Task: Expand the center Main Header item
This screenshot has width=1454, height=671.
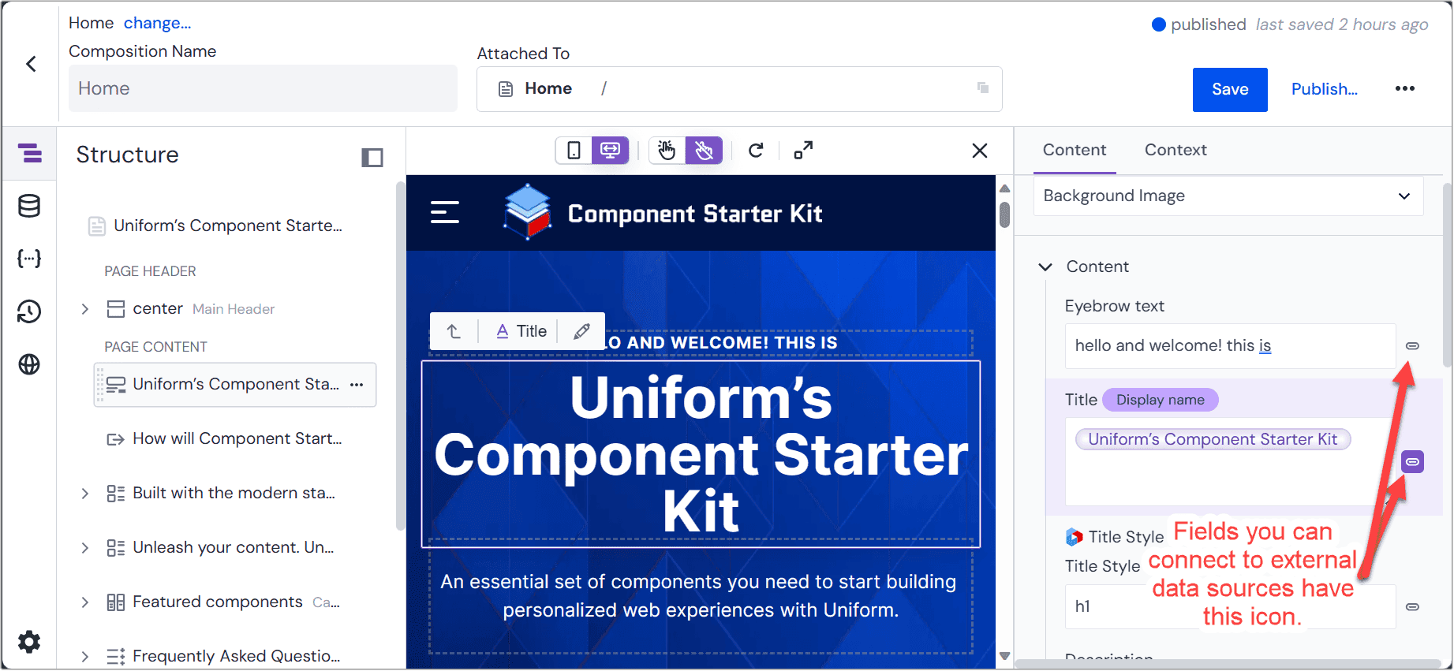Action: (x=85, y=308)
